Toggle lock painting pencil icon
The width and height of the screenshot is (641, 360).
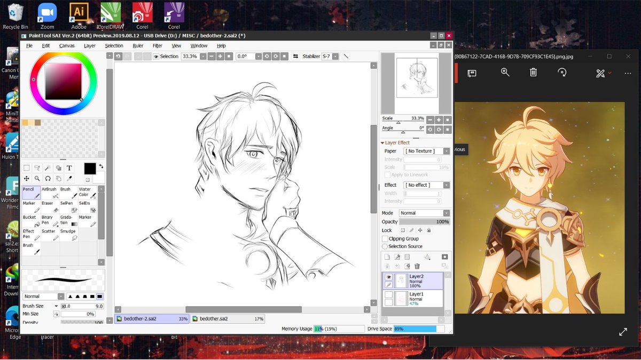(411, 230)
